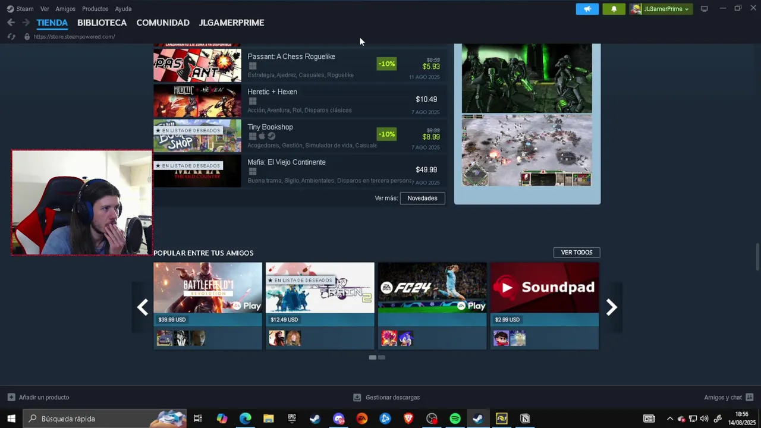Click the system volume icon

click(705, 418)
